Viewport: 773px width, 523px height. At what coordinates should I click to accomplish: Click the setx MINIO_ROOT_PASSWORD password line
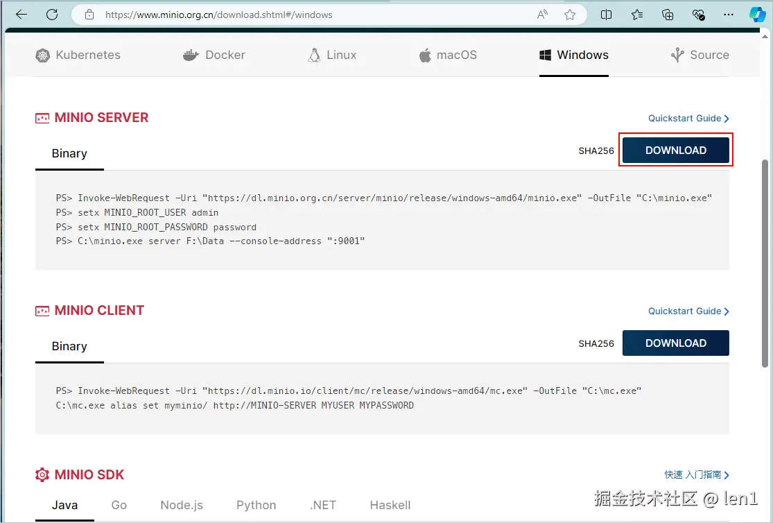click(x=156, y=227)
